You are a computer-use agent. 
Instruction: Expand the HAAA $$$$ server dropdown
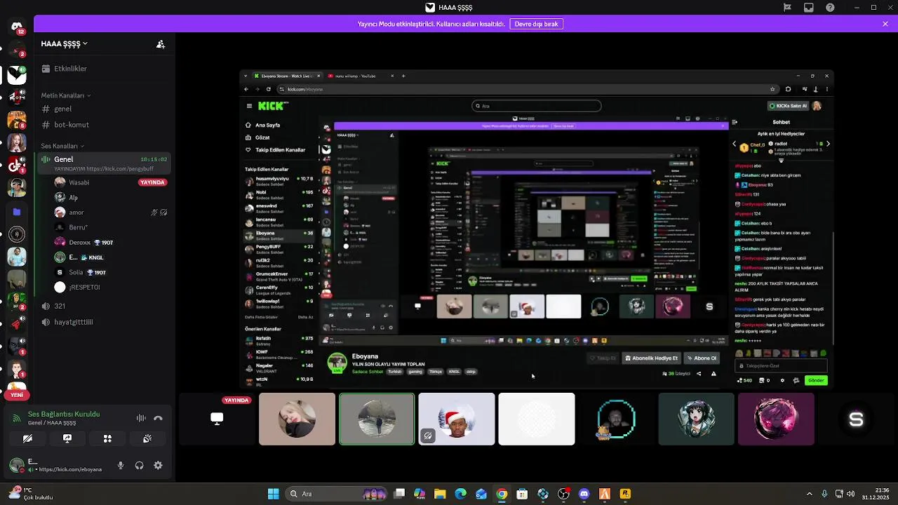pos(64,43)
